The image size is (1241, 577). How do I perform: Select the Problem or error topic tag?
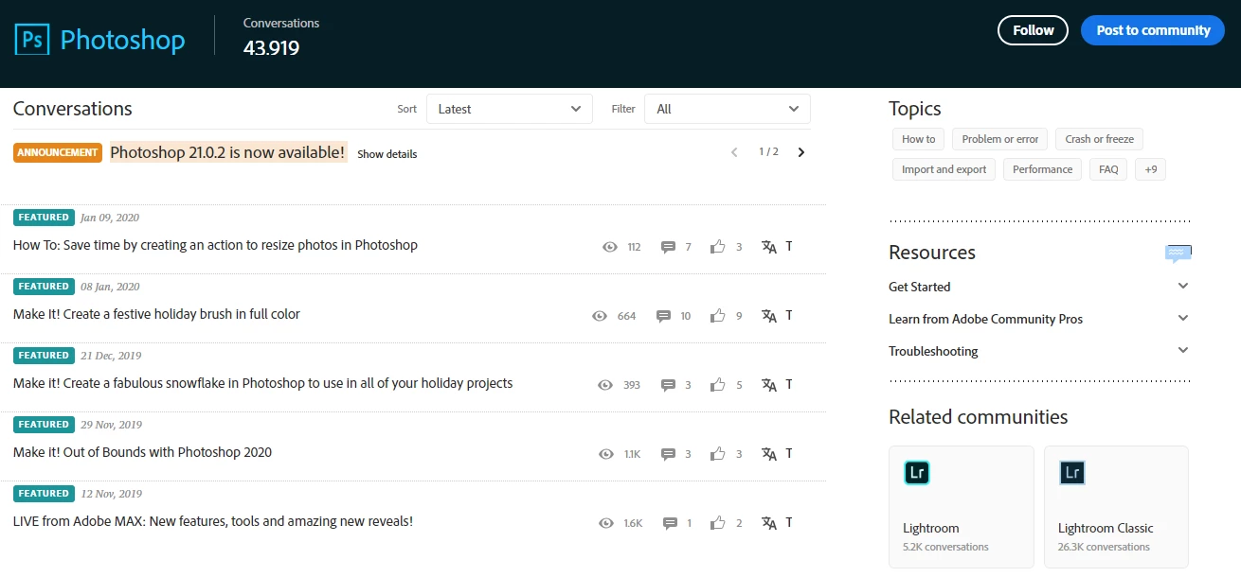tap(1000, 139)
